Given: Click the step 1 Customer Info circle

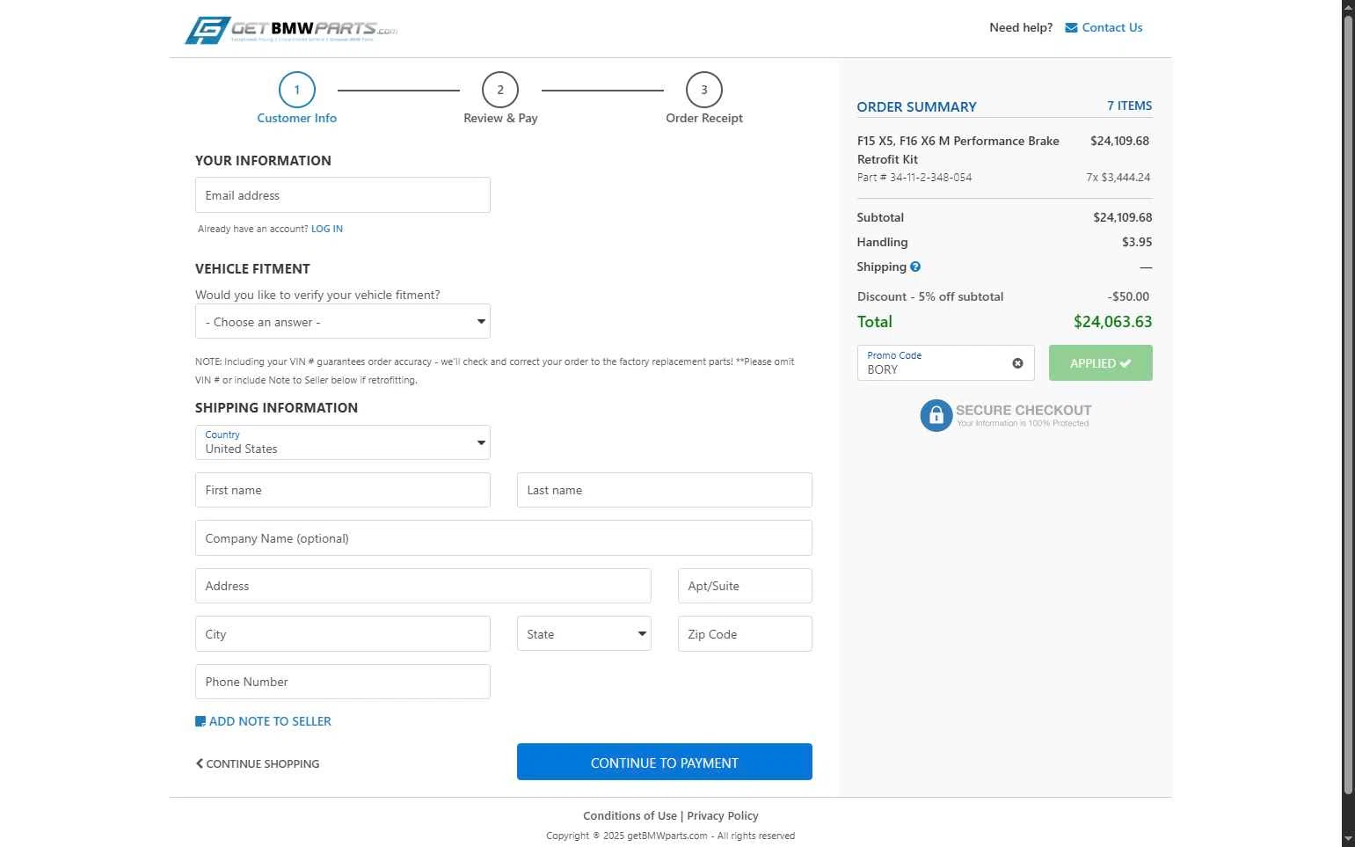Looking at the screenshot, I should 296,90.
